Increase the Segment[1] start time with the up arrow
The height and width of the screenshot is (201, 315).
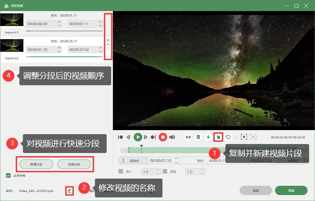(x=59, y=22)
